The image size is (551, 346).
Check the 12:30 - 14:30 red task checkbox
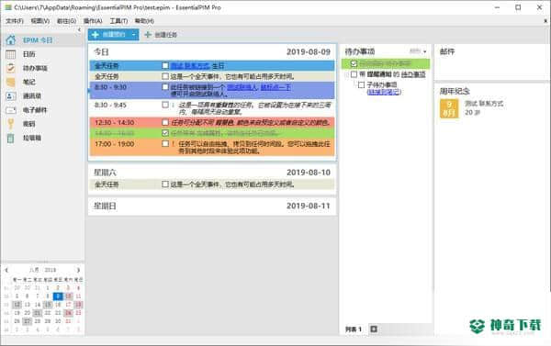click(165, 122)
